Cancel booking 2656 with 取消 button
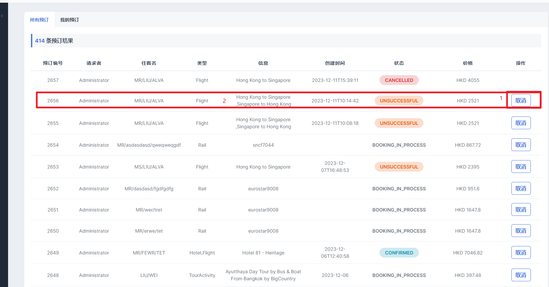Viewport: 549px width, 287px height. pyautogui.click(x=521, y=100)
